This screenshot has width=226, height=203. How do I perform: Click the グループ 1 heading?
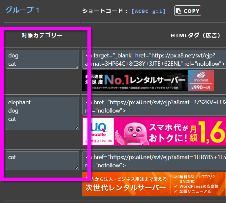22,10
